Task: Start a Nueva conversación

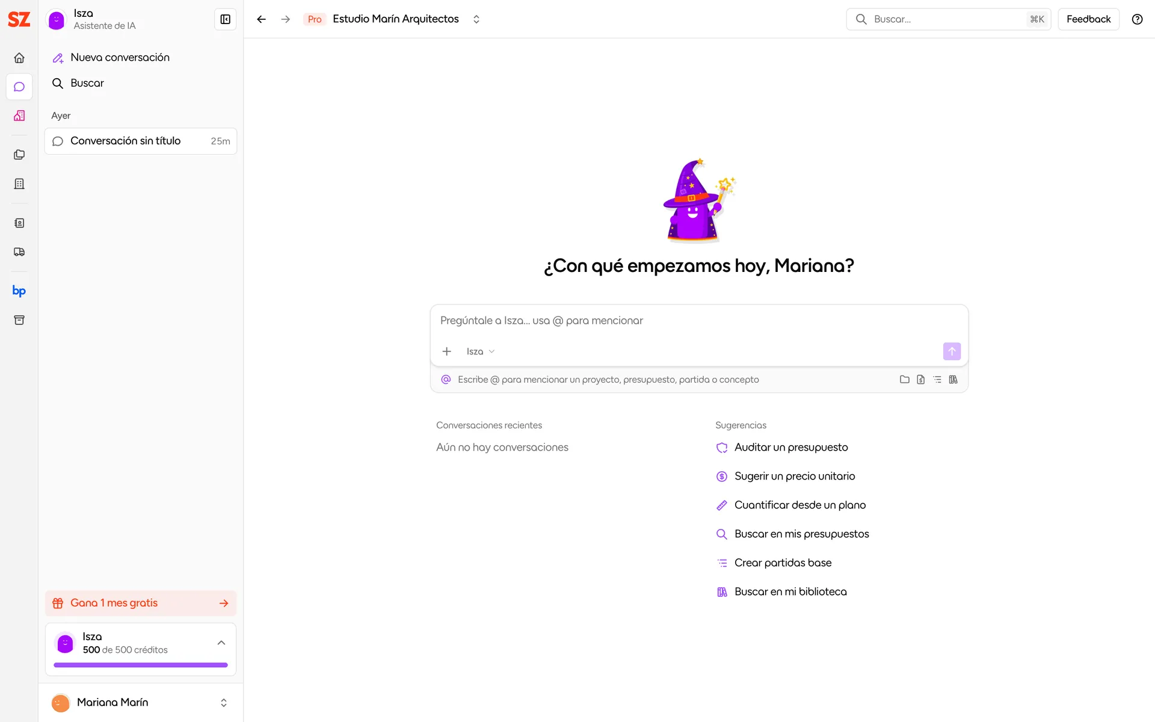Action: click(141, 58)
